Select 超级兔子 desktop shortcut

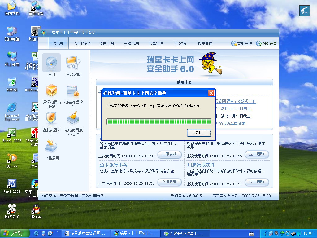pos(12,211)
